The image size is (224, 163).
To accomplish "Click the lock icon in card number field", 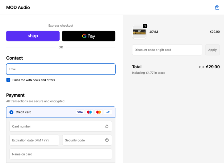I will click(x=107, y=126).
